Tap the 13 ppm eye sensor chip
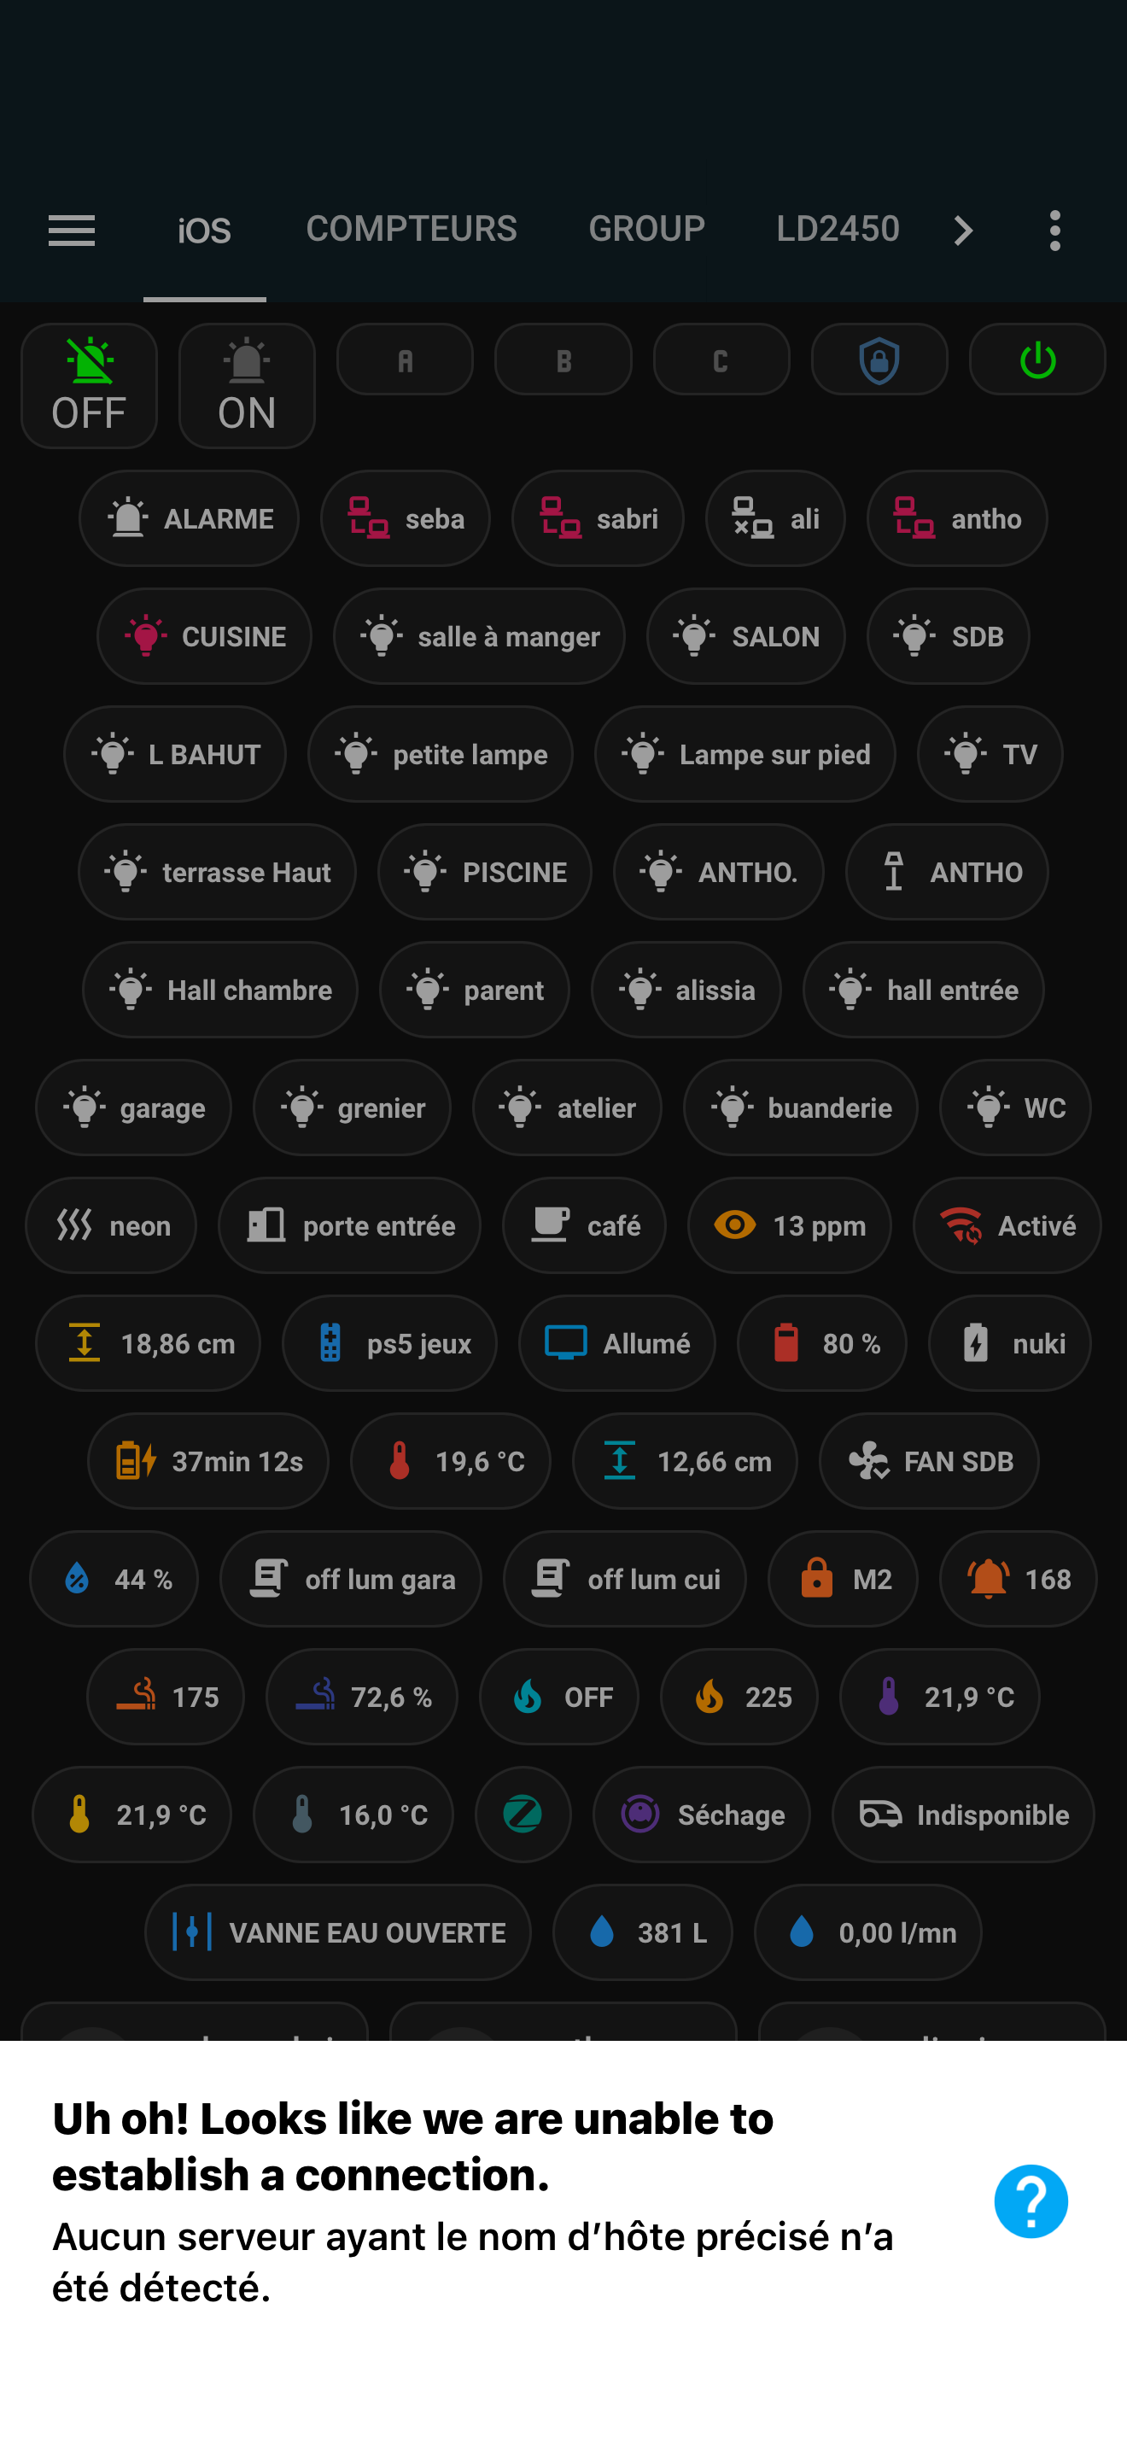Image resolution: width=1127 pixels, height=2449 pixels. point(790,1224)
